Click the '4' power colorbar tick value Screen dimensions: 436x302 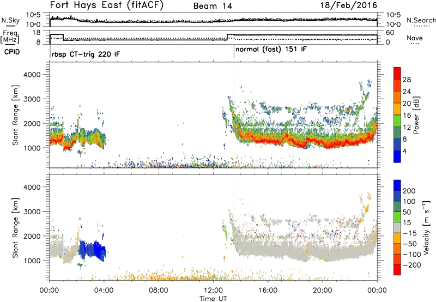405,151
